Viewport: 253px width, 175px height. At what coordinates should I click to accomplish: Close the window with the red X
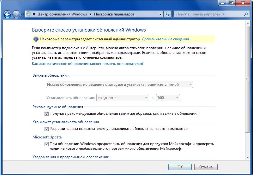tap(243, 3)
